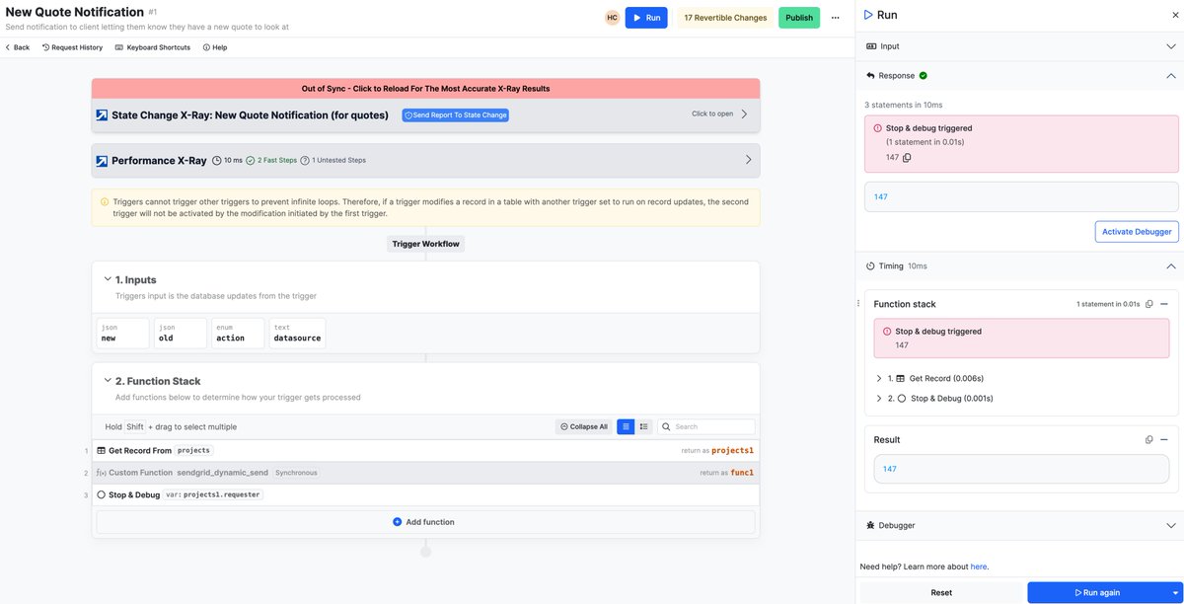This screenshot has height=604, width=1184.
Task: Switch to compact list view toggle
Action: (626, 427)
